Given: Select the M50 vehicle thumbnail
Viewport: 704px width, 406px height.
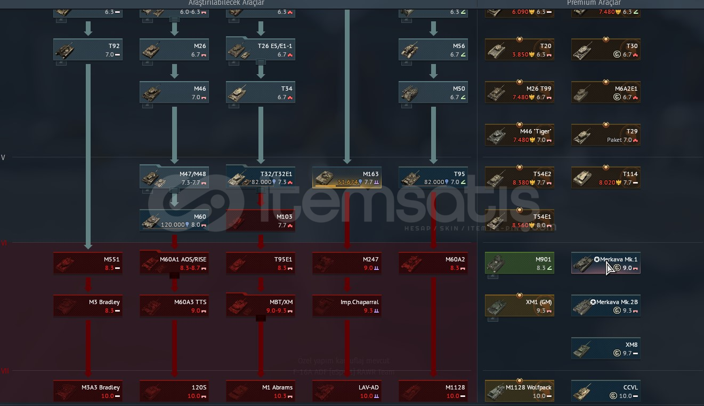Looking at the screenshot, I should [410, 93].
